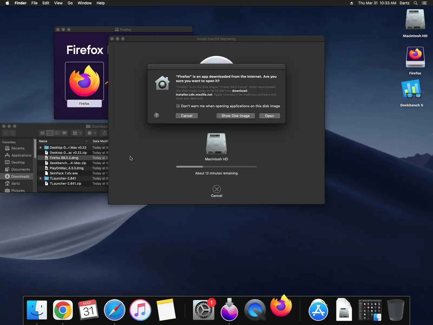Select Applications in the Finder sidebar
Viewport: 433px width, 325px height.
[x=16, y=155]
